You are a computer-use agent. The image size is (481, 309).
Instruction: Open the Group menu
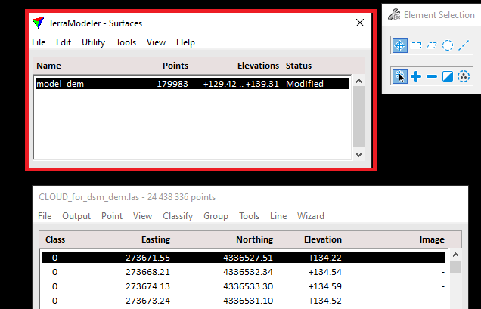click(x=216, y=216)
